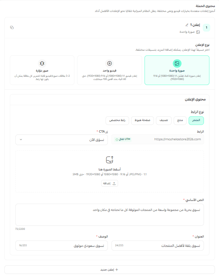Click the number 1 ad badge
The width and height of the screenshot is (219, 277).
207,28
